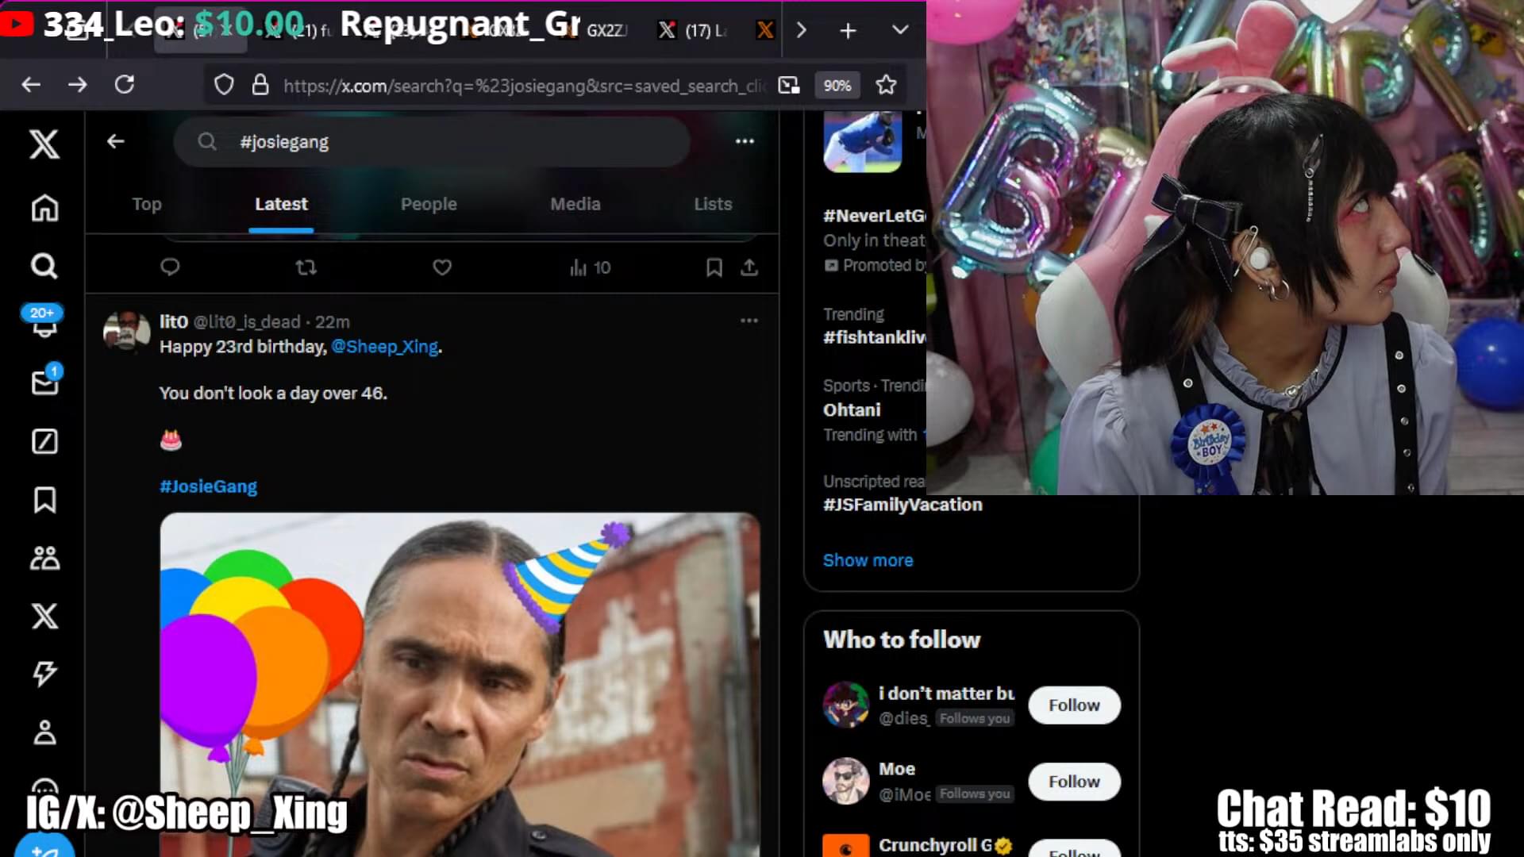This screenshot has width=1524, height=857.
Task: Repost the tweet using retweet icon
Action: (x=306, y=267)
